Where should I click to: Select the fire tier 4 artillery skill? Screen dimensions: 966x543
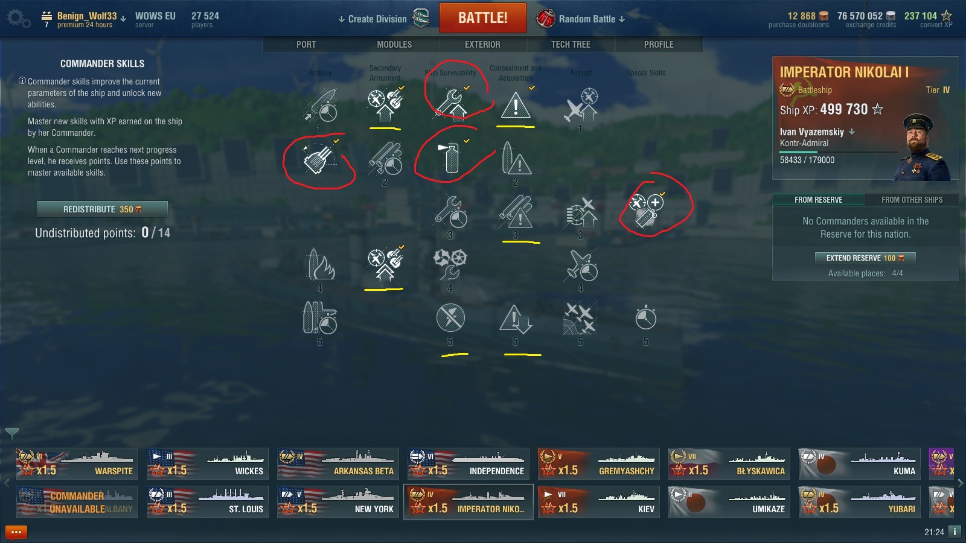coord(321,264)
